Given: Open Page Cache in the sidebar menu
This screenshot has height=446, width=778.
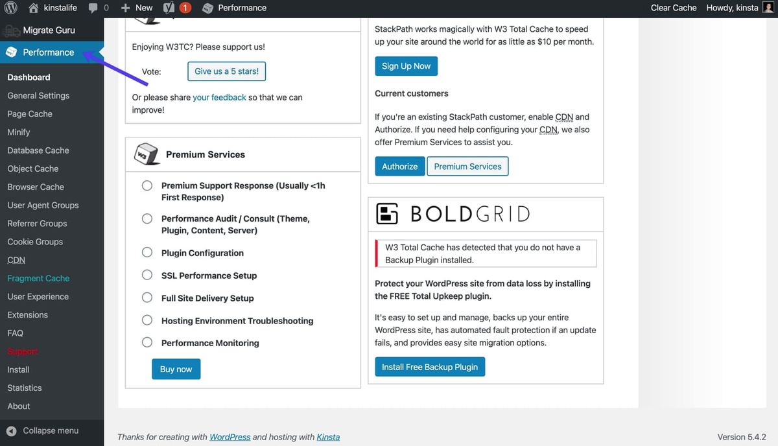Looking at the screenshot, I should [30, 114].
